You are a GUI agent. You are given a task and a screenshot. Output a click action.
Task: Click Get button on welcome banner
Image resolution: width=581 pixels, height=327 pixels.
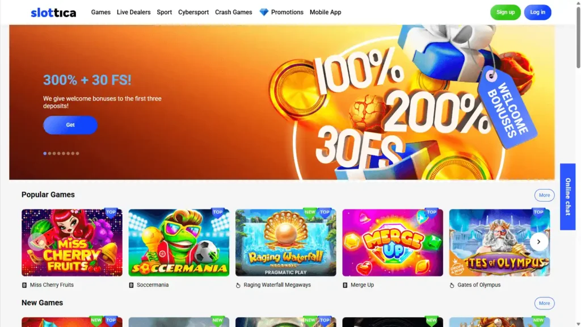point(70,125)
